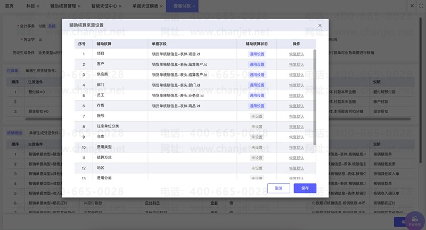Open 通用设置 for the 存货 row
The height and width of the screenshot is (230, 426).
(257, 106)
